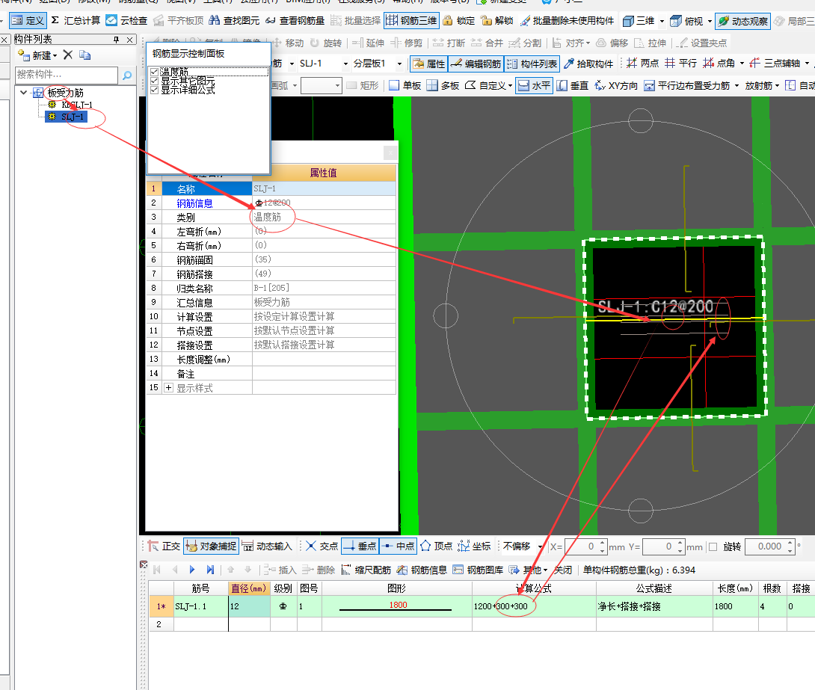Increase Y offset with stepper up
The width and height of the screenshot is (815, 690).
click(x=680, y=543)
